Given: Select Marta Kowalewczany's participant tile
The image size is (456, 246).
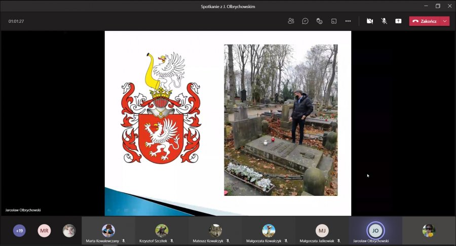Looking at the screenshot, I should tap(108, 231).
